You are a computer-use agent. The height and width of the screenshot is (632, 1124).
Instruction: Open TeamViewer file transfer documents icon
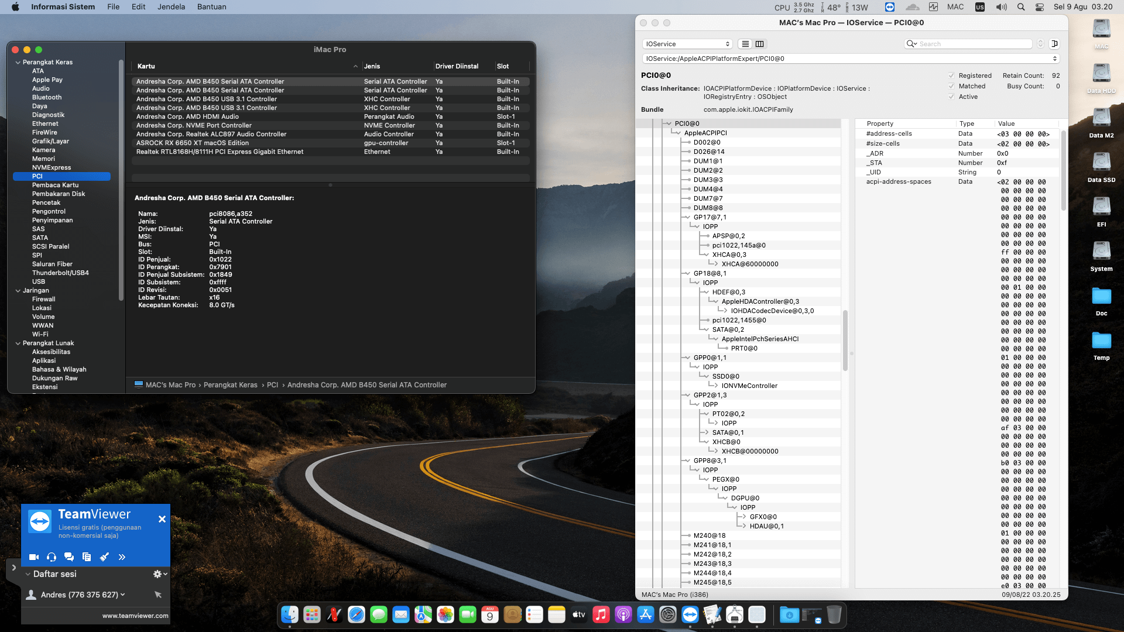(x=87, y=557)
